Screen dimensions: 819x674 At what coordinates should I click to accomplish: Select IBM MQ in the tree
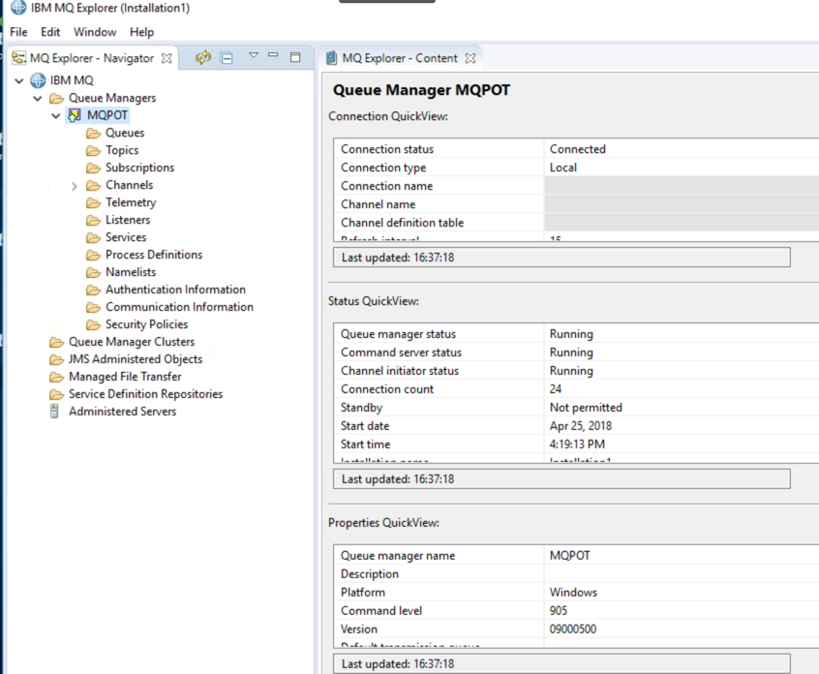(x=72, y=80)
